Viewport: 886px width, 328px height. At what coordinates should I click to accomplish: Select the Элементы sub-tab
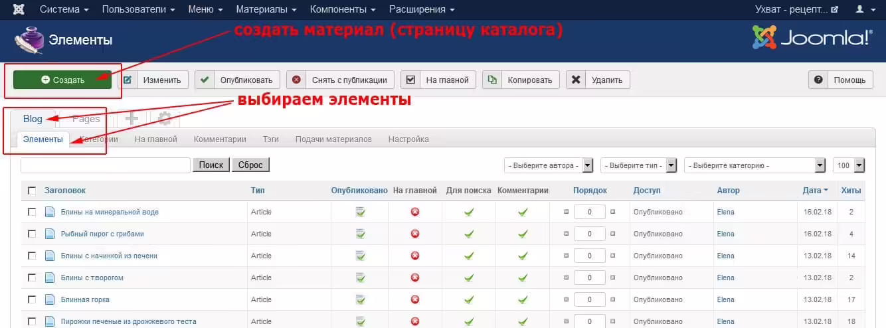point(43,139)
